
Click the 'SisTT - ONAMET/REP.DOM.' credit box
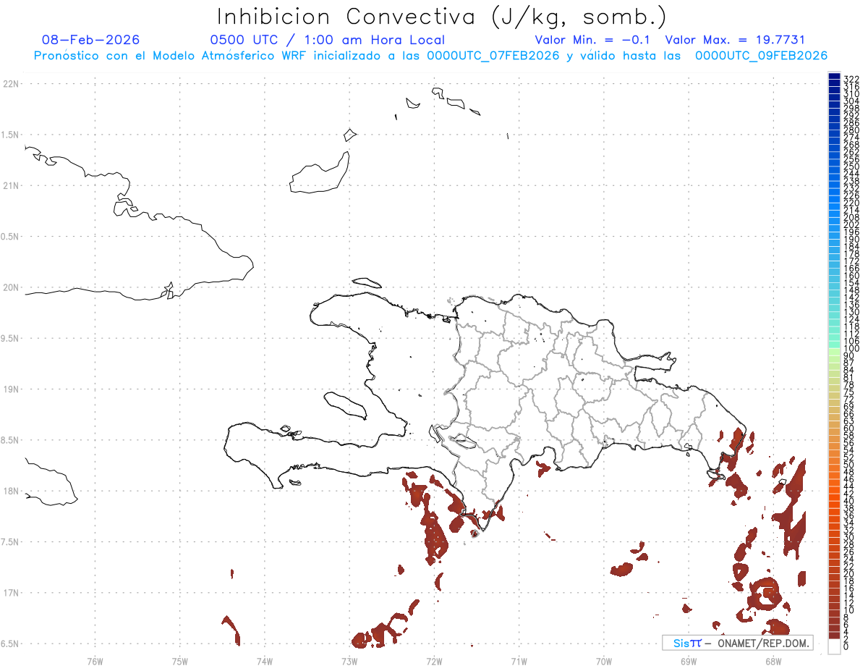click(x=738, y=643)
